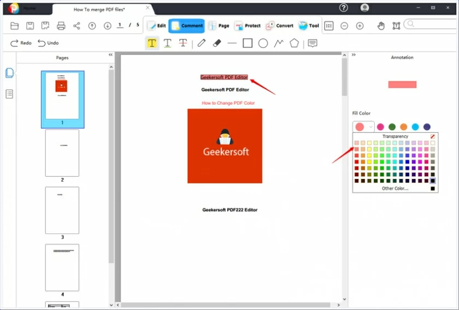
Task: Print the document with printer icon
Action: coord(61,26)
